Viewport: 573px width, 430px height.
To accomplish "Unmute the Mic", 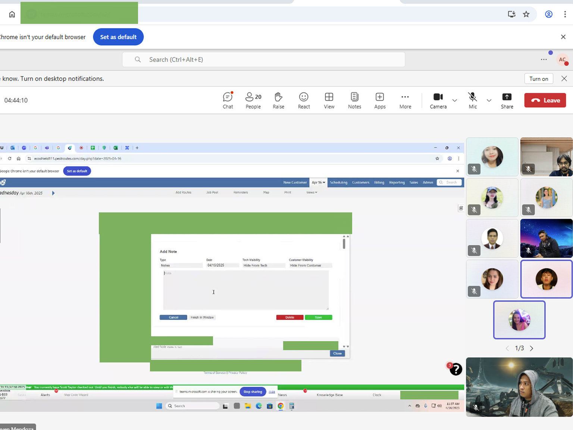I will (x=473, y=100).
